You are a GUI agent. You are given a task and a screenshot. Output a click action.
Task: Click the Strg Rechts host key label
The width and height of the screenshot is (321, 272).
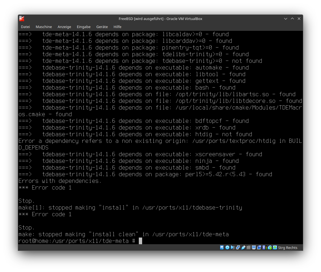(288, 248)
